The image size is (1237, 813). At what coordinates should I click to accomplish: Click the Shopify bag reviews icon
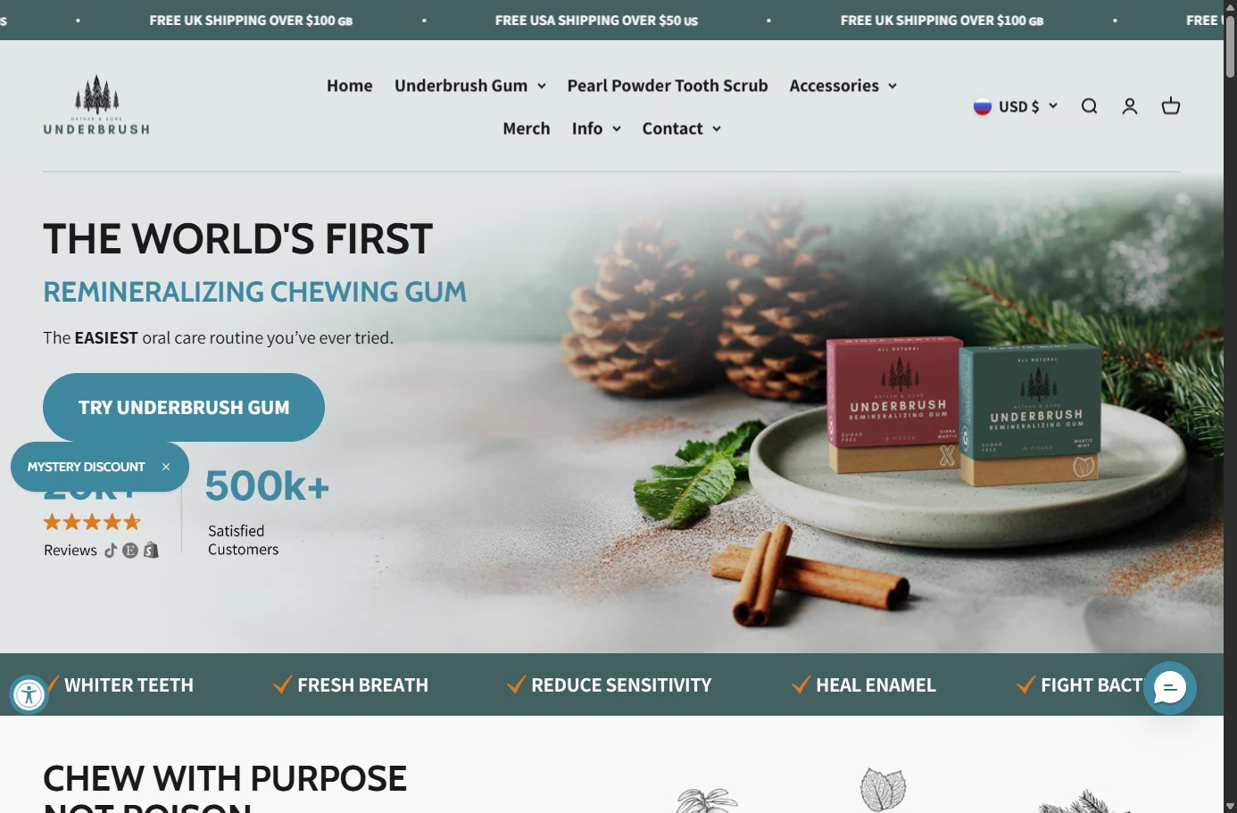click(151, 551)
